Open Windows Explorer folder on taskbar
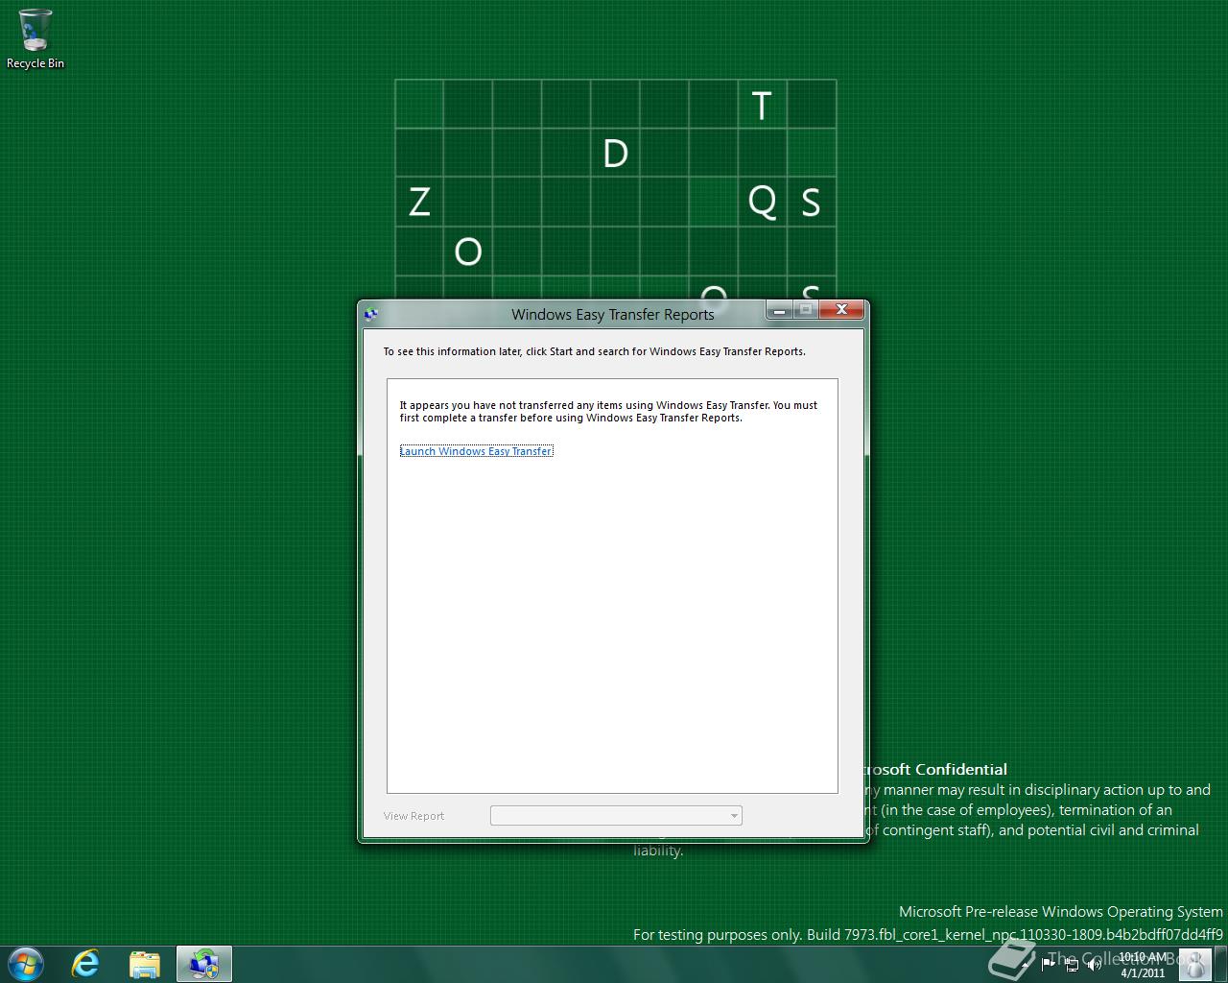The width and height of the screenshot is (1228, 983). (x=145, y=964)
